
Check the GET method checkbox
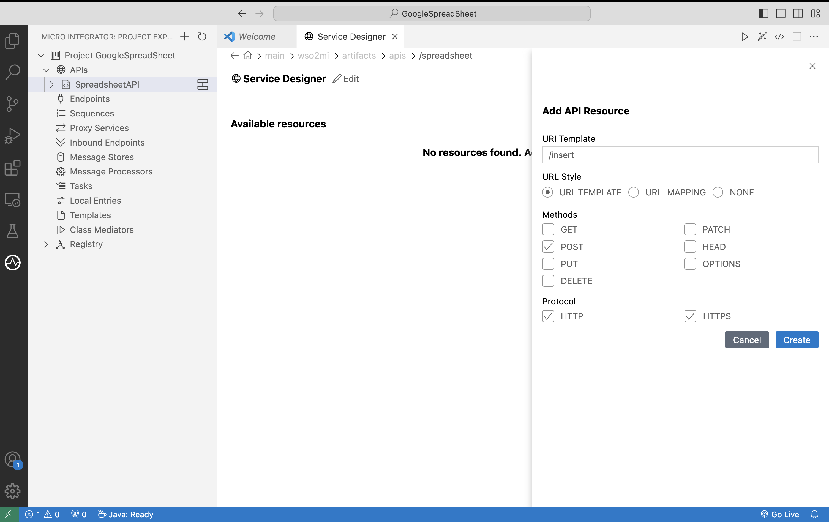548,229
